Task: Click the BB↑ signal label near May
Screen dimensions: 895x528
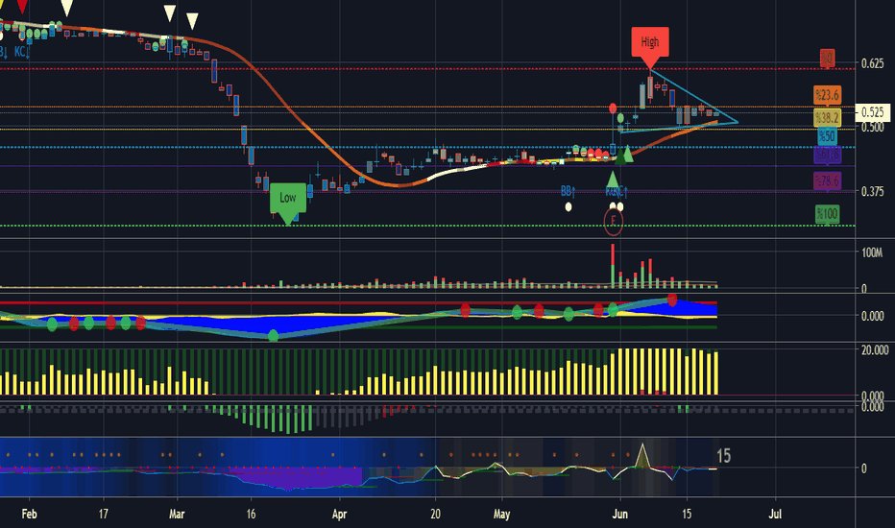Action: (x=568, y=191)
